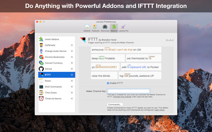Open the Connect the channel link
Screen dimensions: 212x132
coord(122,97)
